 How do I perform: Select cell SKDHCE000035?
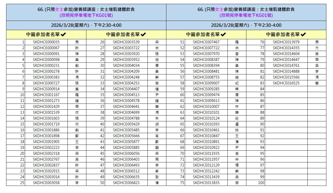[46, 42]
